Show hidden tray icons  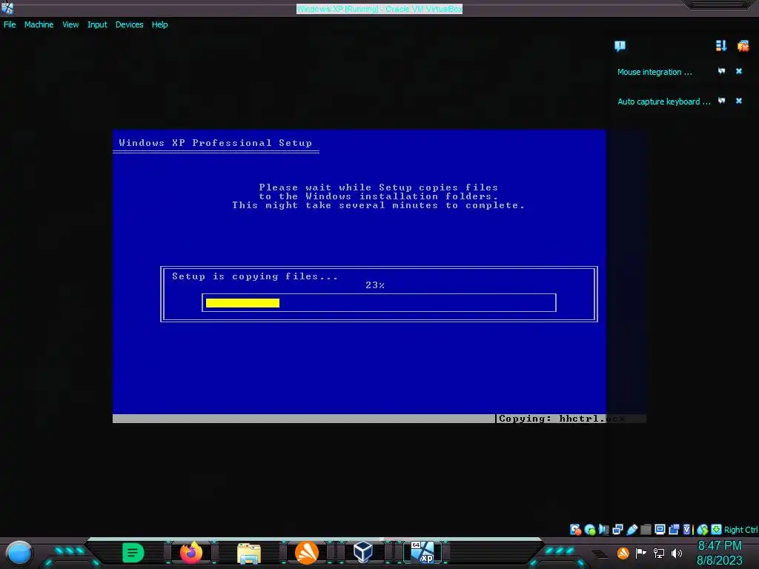[600, 553]
